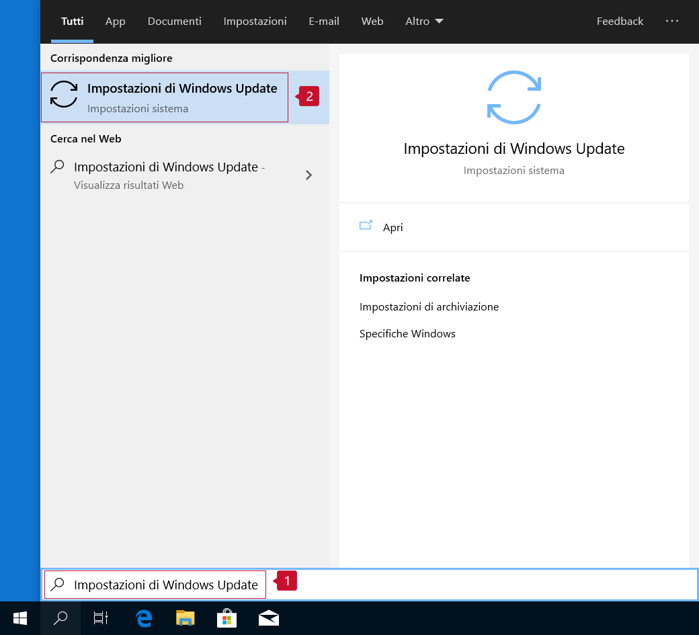Expand the Altro filter dropdown
This screenshot has height=635, width=699.
(x=424, y=22)
